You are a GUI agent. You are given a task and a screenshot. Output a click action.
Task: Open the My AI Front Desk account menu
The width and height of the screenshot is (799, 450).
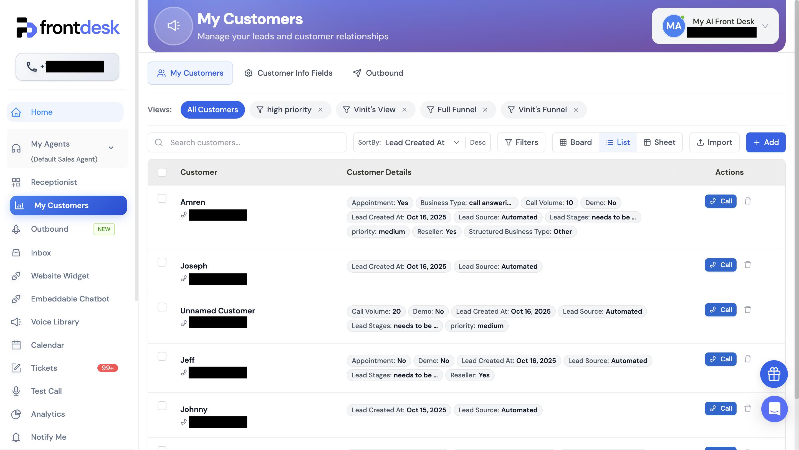pyautogui.click(x=715, y=26)
